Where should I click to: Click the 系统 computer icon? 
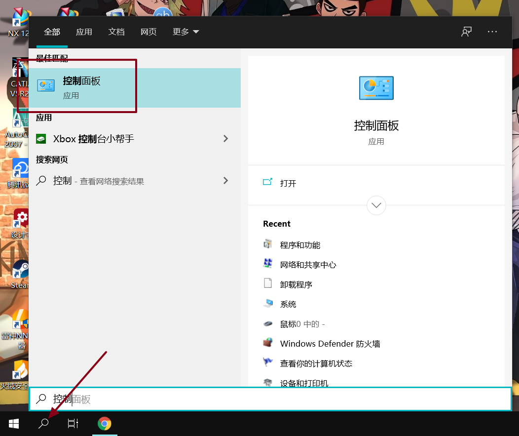pyautogui.click(x=268, y=303)
